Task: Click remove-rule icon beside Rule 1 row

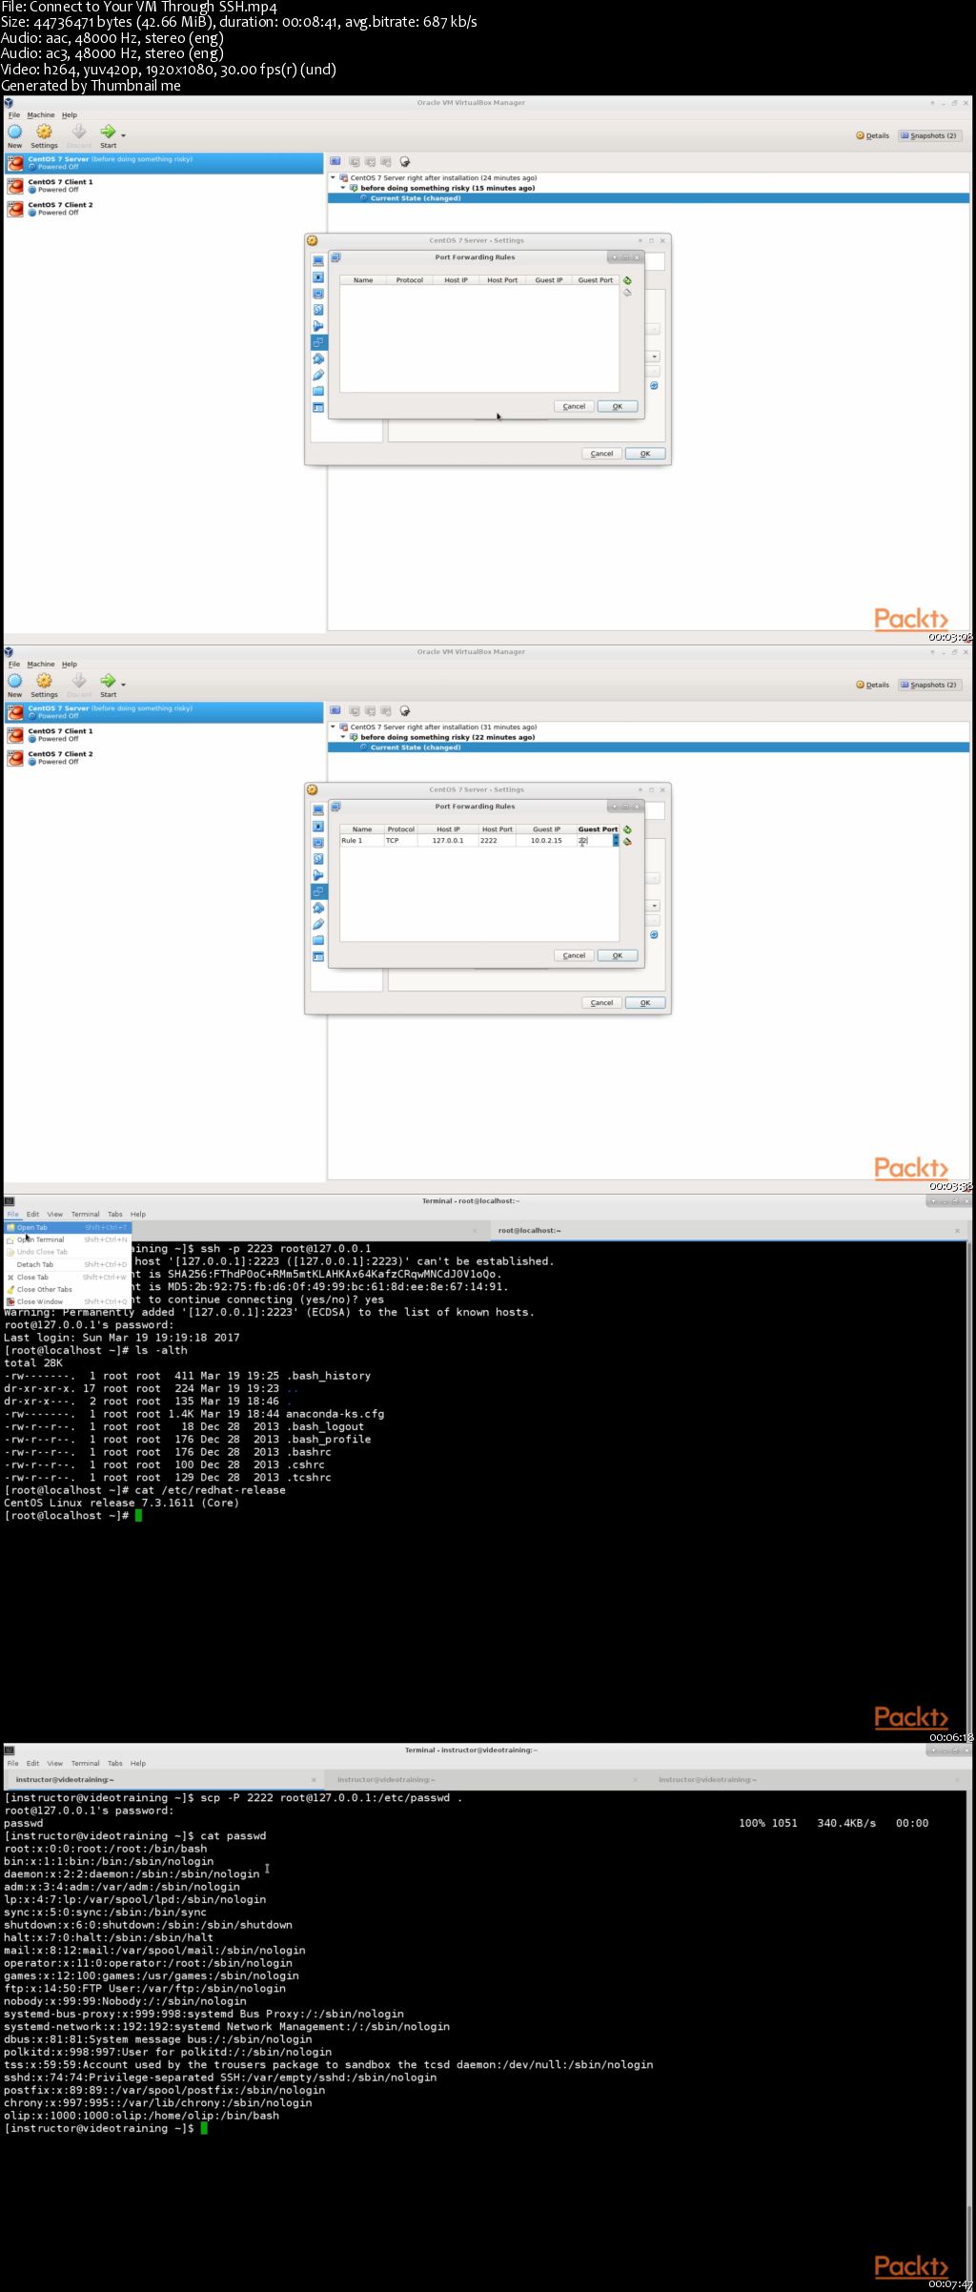Action: [627, 842]
